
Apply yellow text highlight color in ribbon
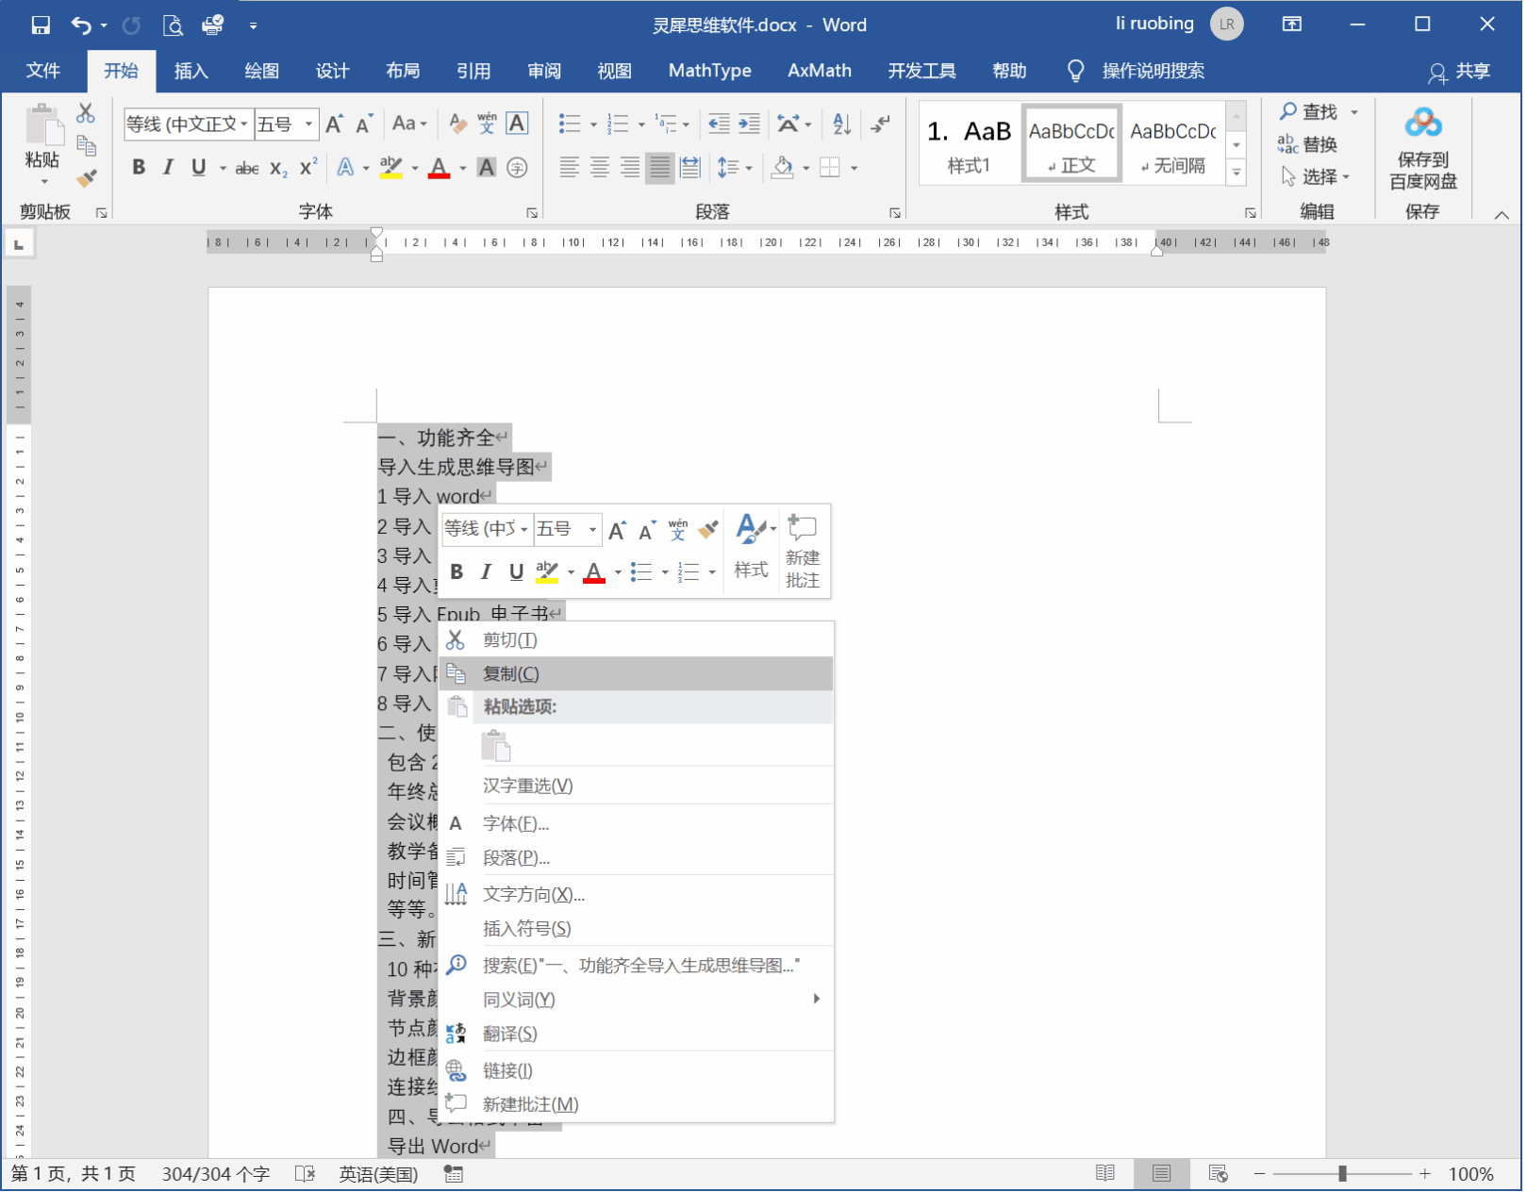[391, 168]
